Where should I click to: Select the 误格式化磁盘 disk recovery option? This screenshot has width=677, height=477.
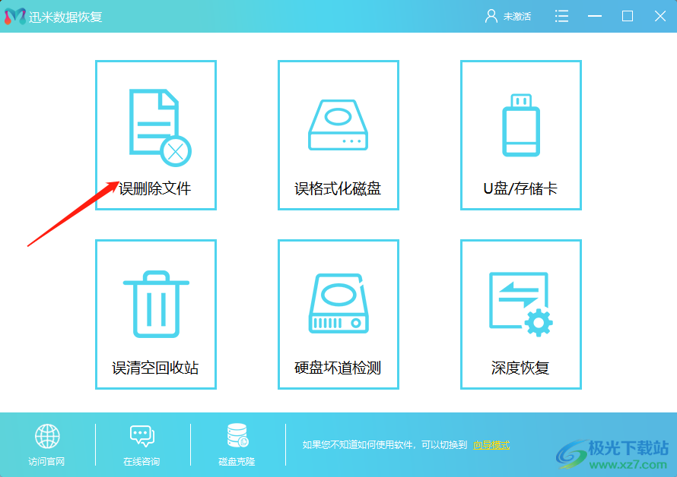(338, 135)
